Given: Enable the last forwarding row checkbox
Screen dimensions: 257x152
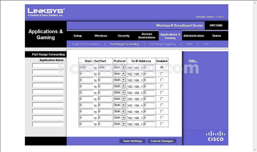Looking at the screenshot, I should 162,124.
